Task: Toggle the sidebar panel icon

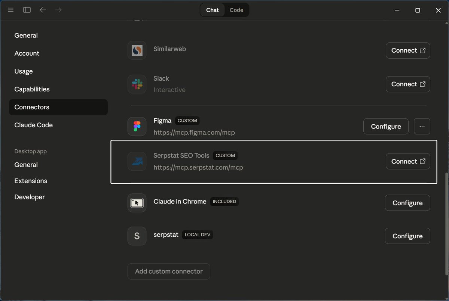Action: click(27, 10)
